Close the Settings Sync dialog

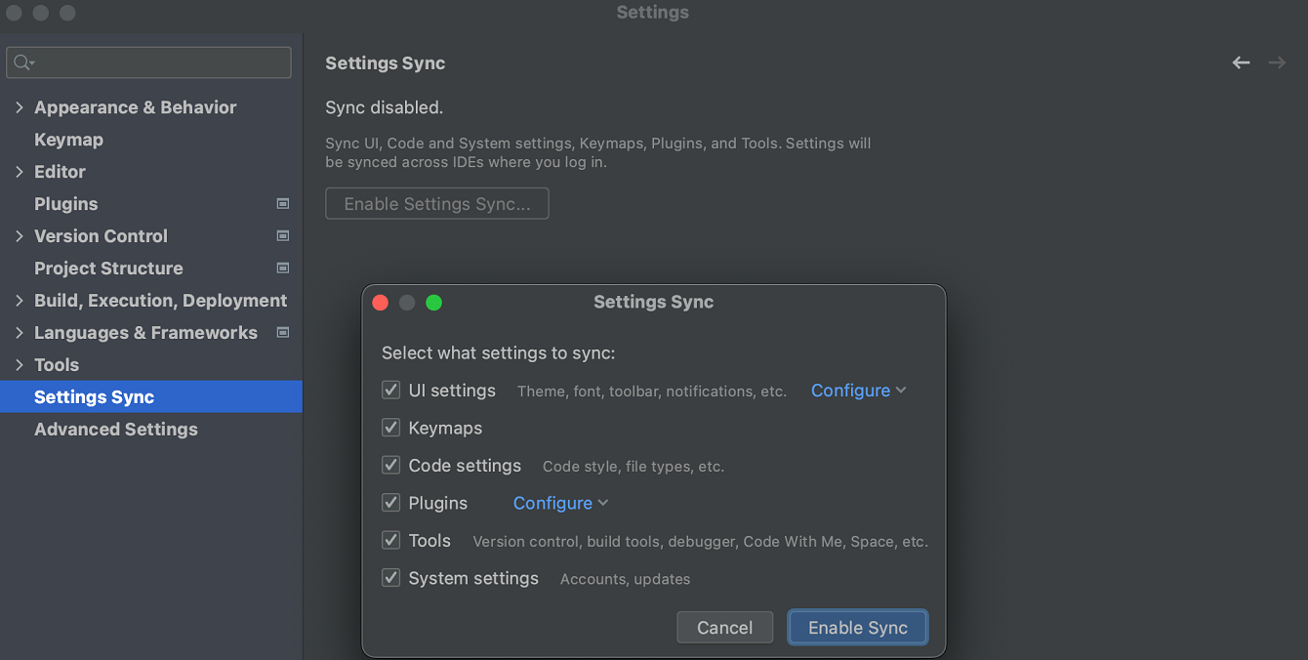pyautogui.click(x=381, y=303)
